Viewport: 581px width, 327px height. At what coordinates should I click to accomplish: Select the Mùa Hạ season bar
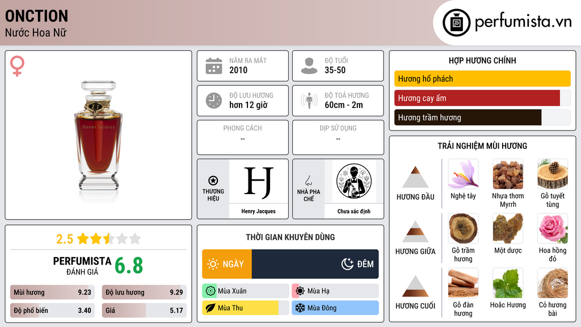click(335, 291)
